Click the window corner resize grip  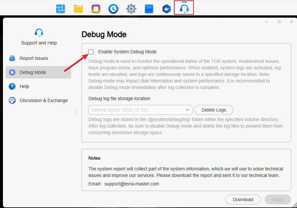[294, 205]
